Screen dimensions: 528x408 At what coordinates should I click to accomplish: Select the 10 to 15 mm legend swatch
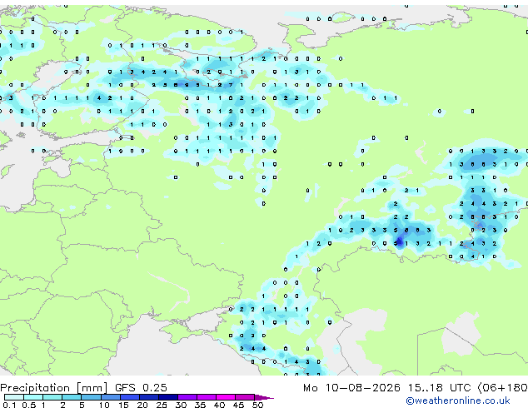click(111, 397)
